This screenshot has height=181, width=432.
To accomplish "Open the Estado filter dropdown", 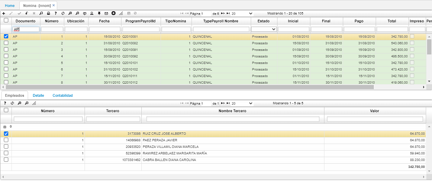I will point(264,29).
